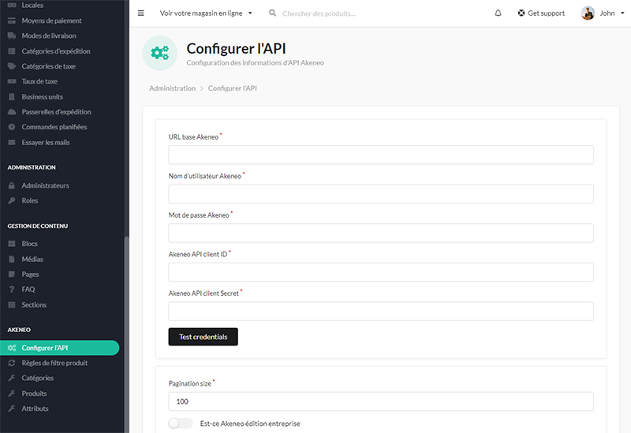
Task: Click the Locales sidebar icon
Action: [x=12, y=6]
